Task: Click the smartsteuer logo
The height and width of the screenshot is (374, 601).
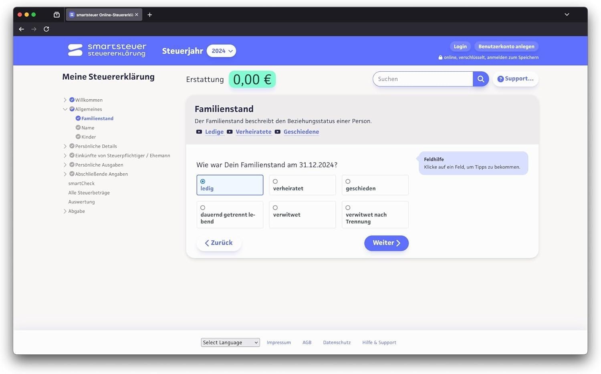Action: 107,50
